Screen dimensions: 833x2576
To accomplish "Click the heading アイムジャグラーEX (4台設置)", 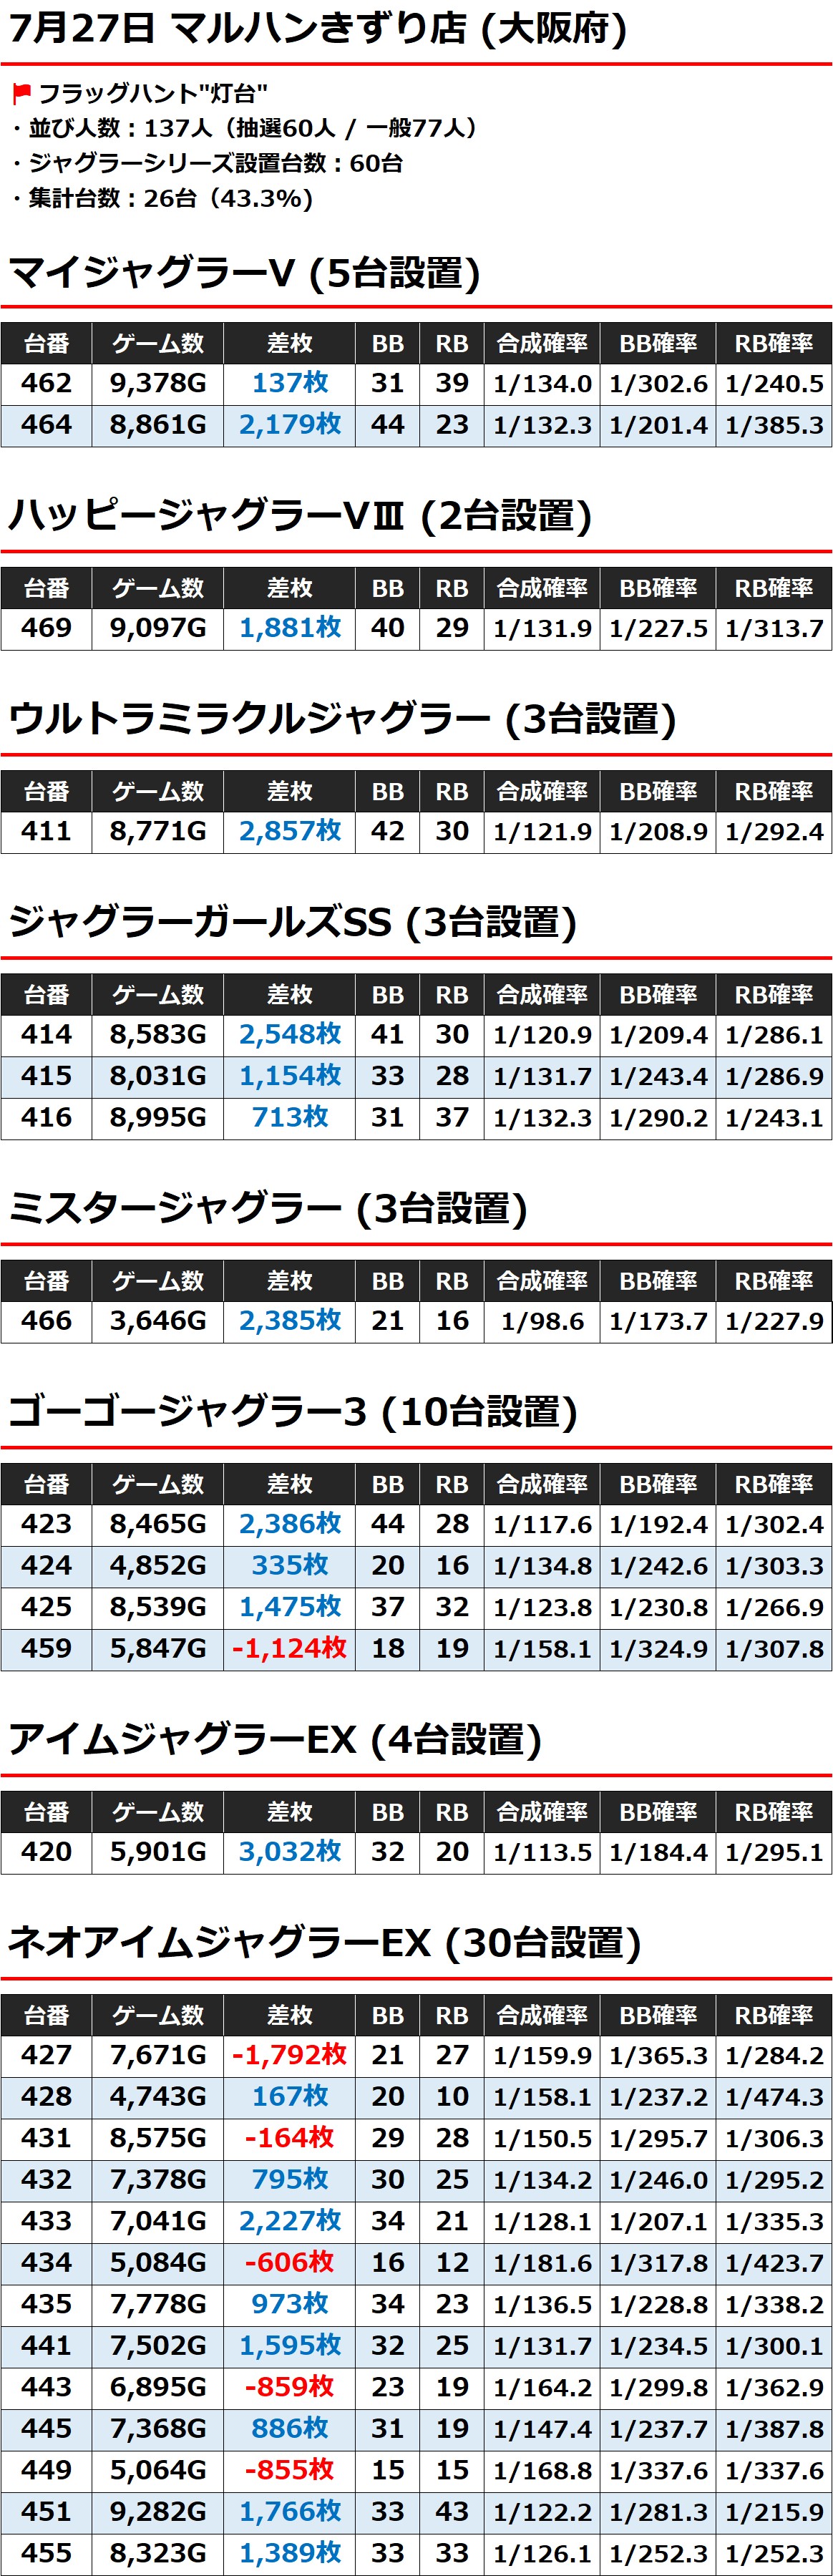I will tap(275, 1740).
